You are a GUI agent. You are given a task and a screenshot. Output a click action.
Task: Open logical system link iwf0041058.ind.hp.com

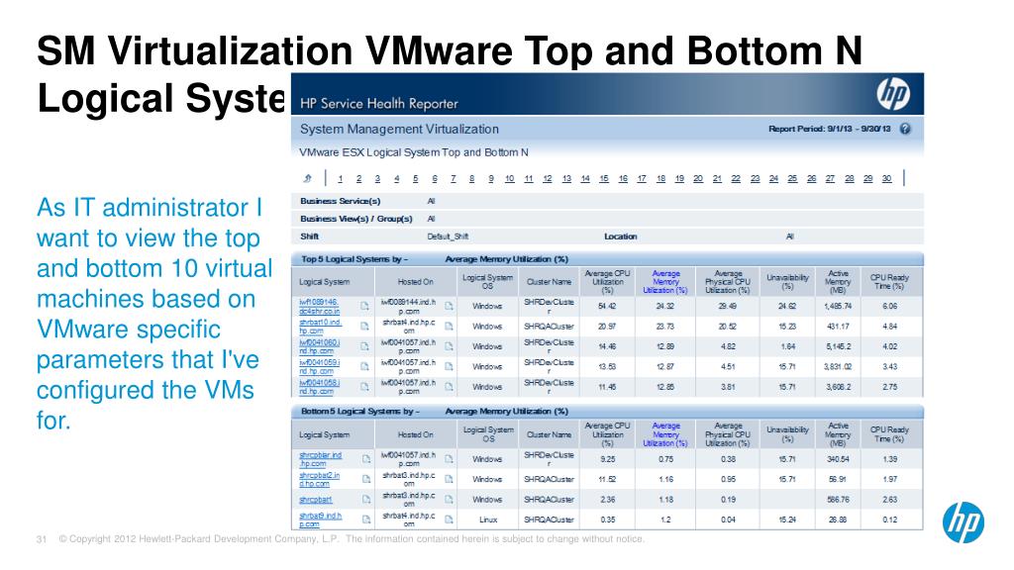(320, 387)
